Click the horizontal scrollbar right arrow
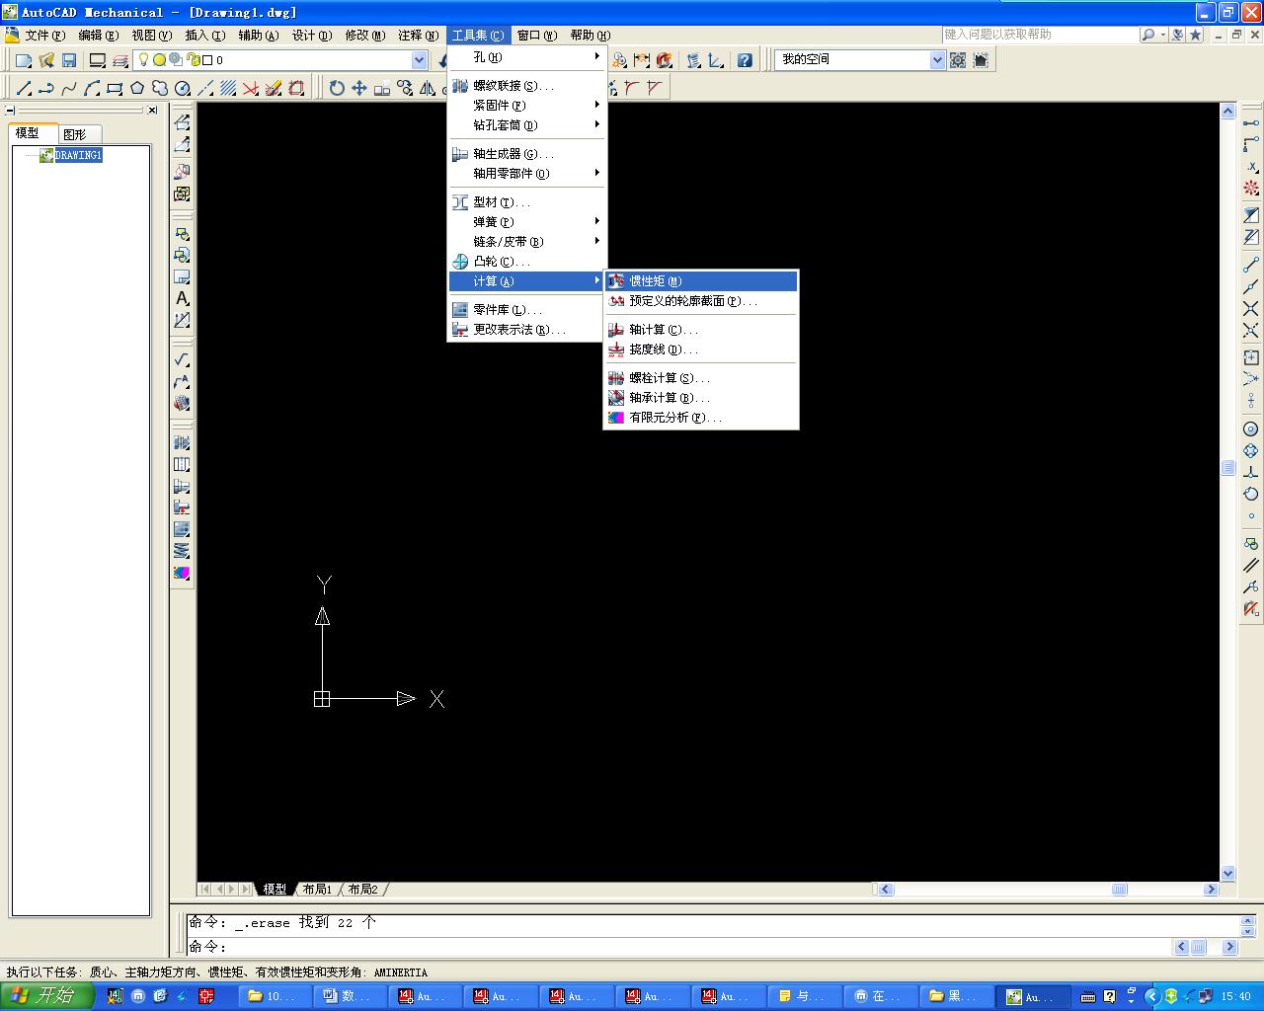The image size is (1264, 1011). pyautogui.click(x=1211, y=890)
